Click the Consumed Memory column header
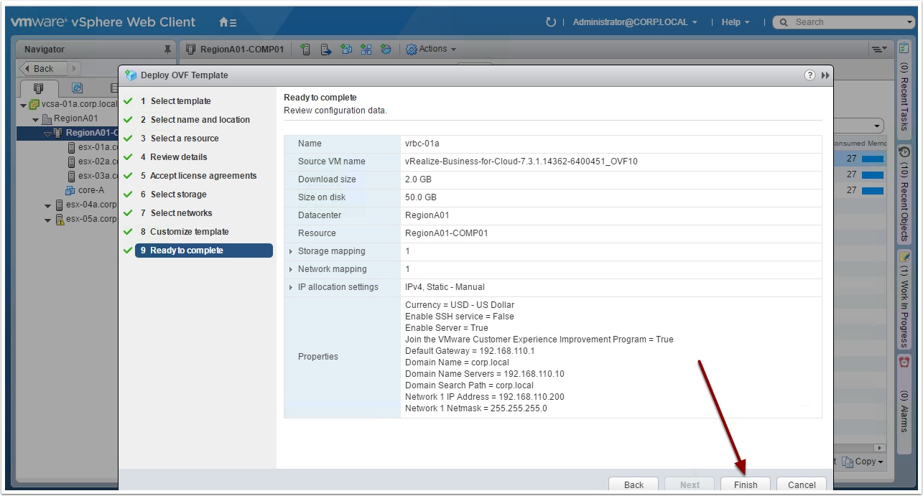The height and width of the screenshot is (496, 923). click(x=861, y=144)
